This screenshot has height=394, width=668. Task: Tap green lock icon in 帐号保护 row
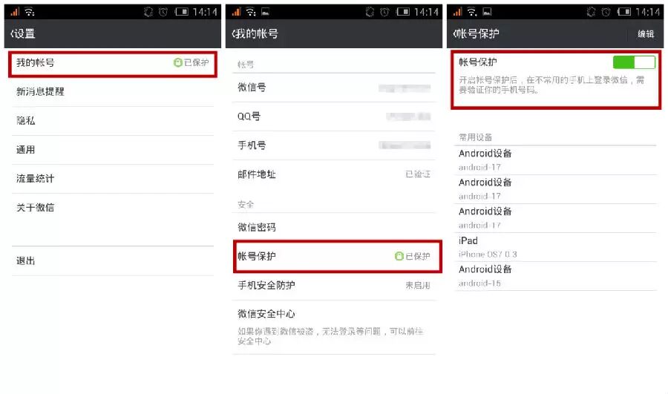[x=399, y=256]
